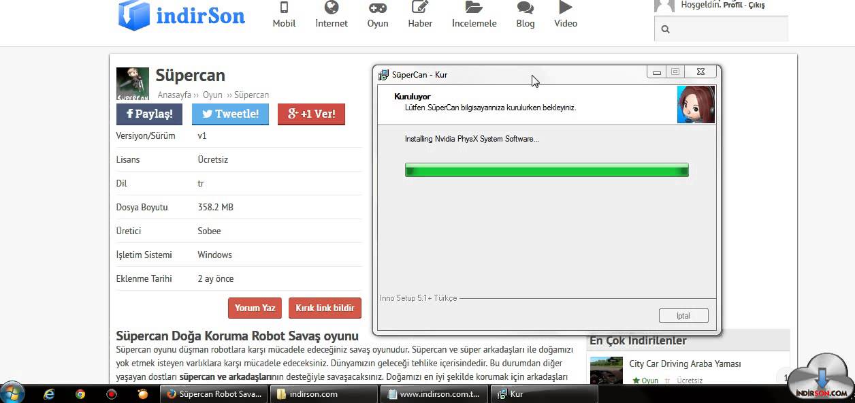Click the Yorum Yaz button
The height and width of the screenshot is (403, 855).
(x=255, y=308)
